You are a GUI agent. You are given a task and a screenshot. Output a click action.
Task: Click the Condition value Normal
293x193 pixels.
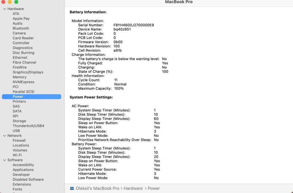[120, 84]
